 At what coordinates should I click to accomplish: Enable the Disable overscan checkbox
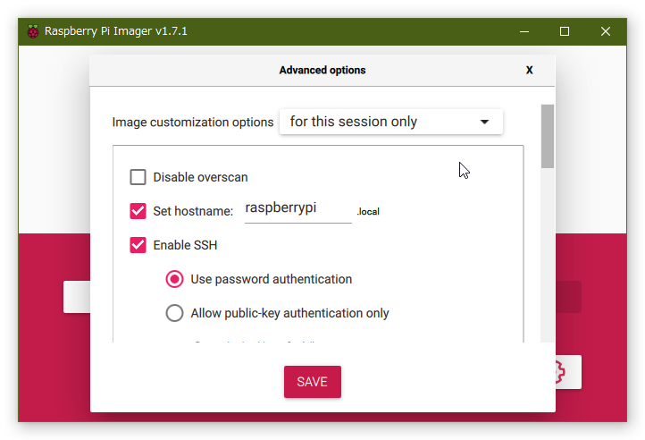[x=138, y=177]
